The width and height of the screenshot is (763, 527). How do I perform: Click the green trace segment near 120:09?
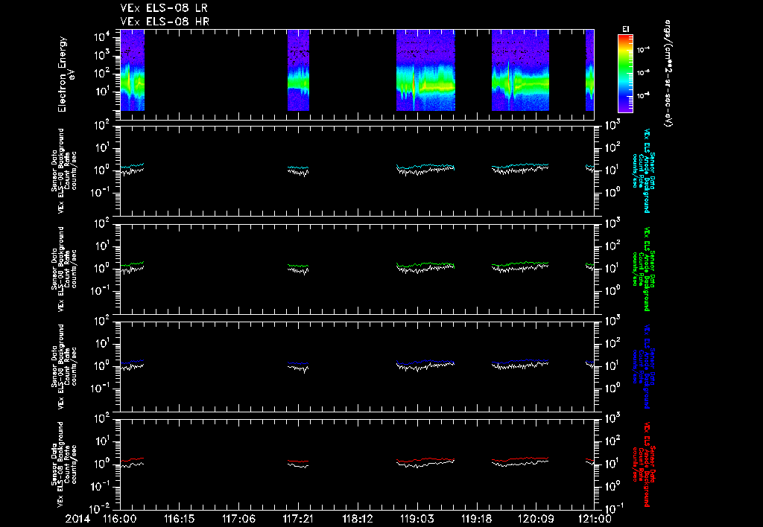click(x=520, y=264)
